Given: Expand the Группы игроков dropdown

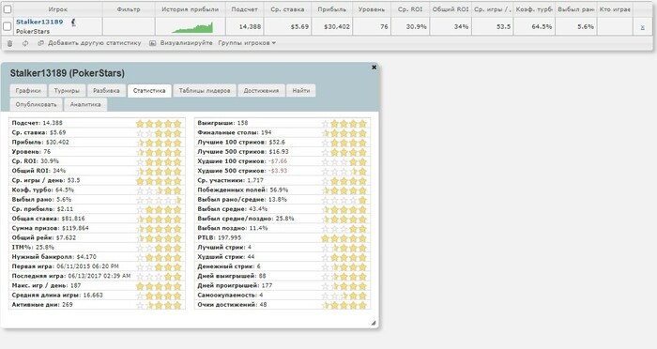Looking at the screenshot, I should click(x=247, y=43).
